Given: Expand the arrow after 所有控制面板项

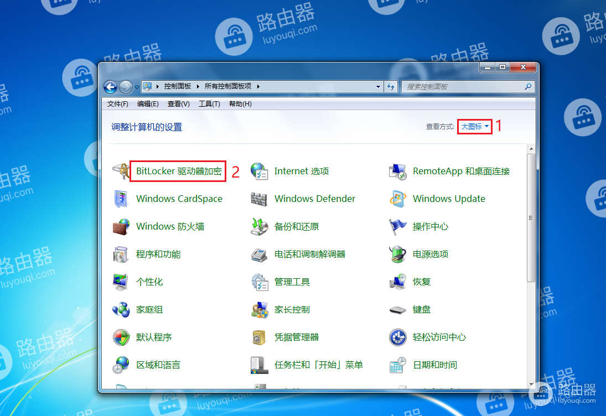Looking at the screenshot, I should pos(258,86).
